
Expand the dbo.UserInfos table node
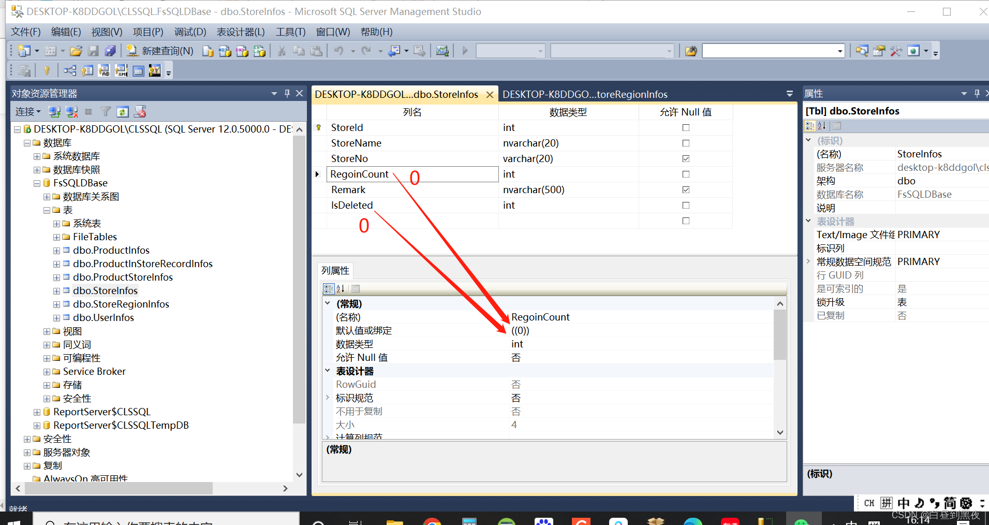point(56,318)
